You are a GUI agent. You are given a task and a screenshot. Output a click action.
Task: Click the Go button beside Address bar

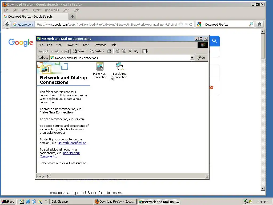(201, 58)
